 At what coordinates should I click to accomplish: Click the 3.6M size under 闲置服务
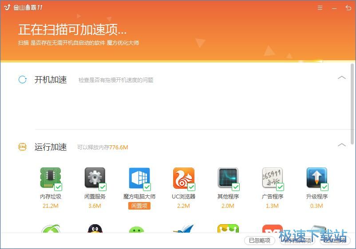(x=95, y=206)
